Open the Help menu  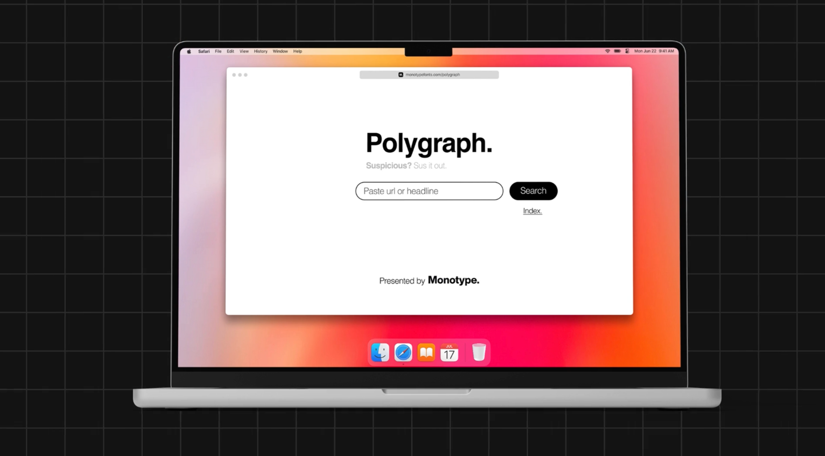click(297, 51)
